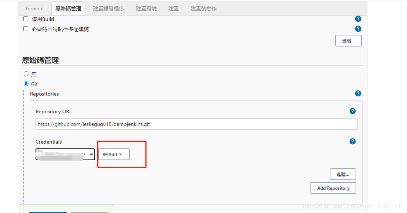Click the 原始碼管理 section heading

point(40,61)
